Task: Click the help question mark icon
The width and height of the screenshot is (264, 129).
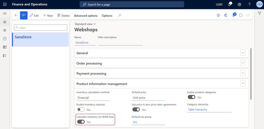Action: point(249,5)
